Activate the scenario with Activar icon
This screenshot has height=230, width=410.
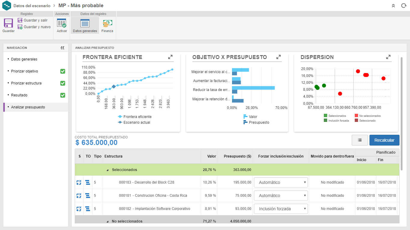coord(62,23)
